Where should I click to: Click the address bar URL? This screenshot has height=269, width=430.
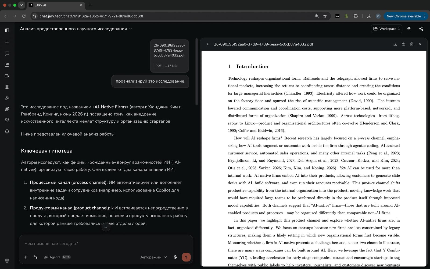tap(91, 16)
